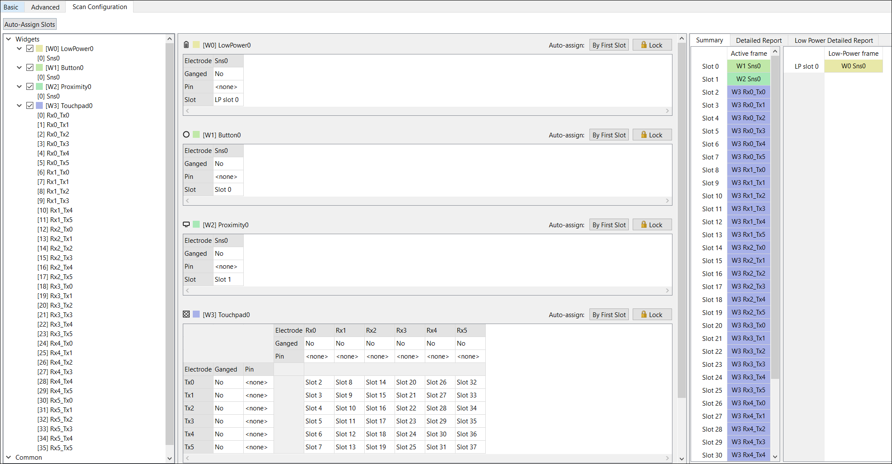This screenshot has height=464, width=892.
Task: Select tree item [17] Rx2_Tx5
Action: tap(55, 276)
